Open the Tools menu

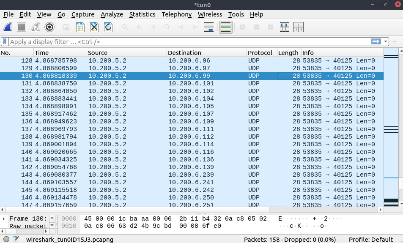(236, 14)
